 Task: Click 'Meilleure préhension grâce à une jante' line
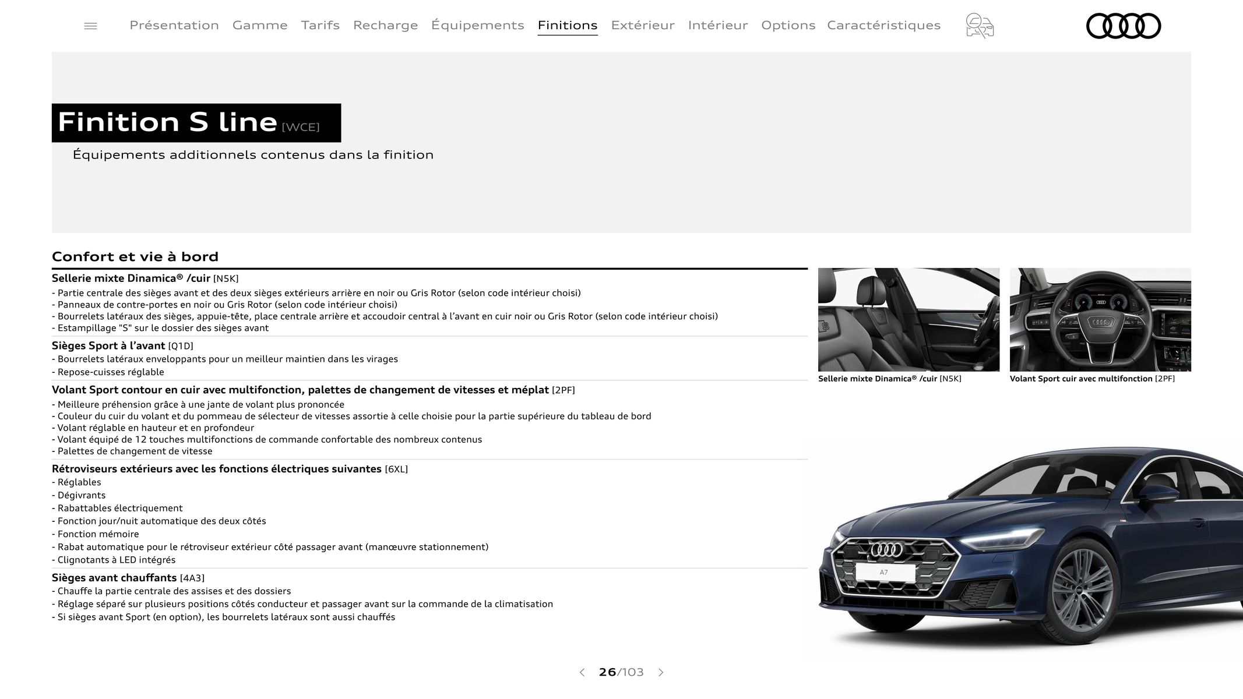pyautogui.click(x=198, y=405)
